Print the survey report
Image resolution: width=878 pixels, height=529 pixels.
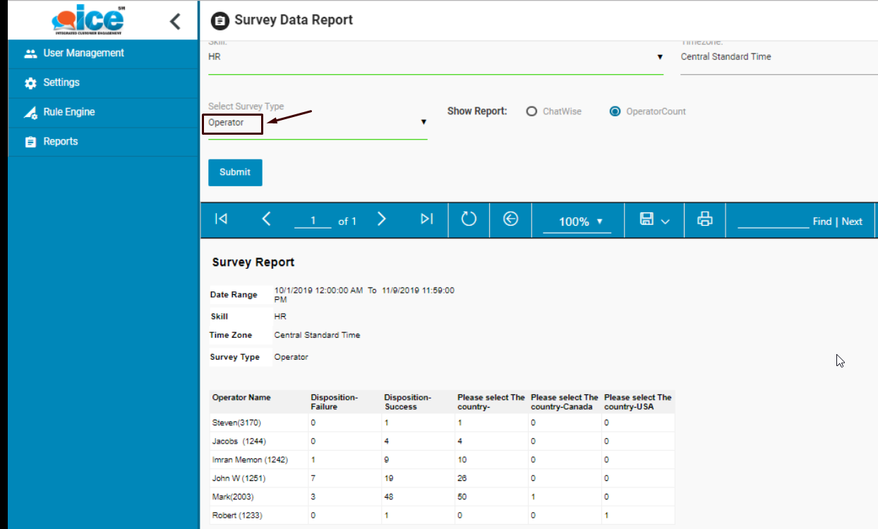click(x=704, y=219)
